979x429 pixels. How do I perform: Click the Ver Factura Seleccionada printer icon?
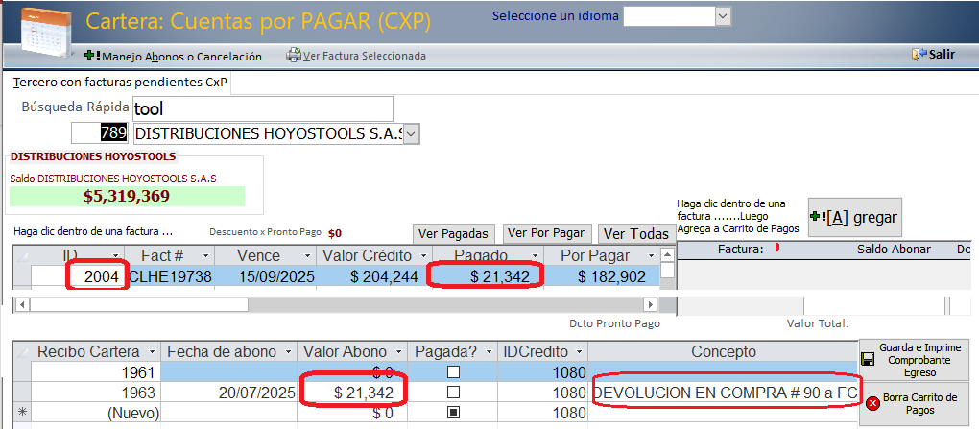point(294,56)
